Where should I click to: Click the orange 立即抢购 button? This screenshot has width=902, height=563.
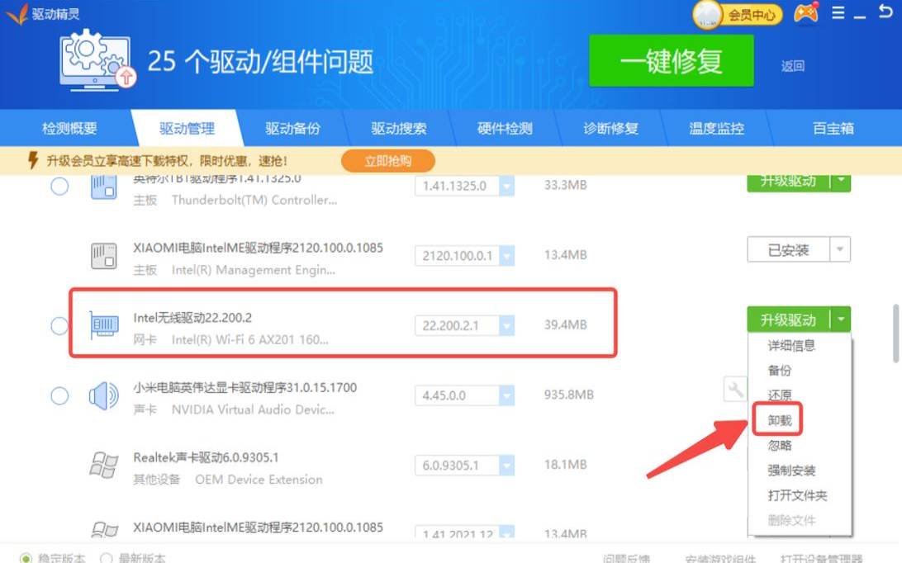click(x=388, y=161)
